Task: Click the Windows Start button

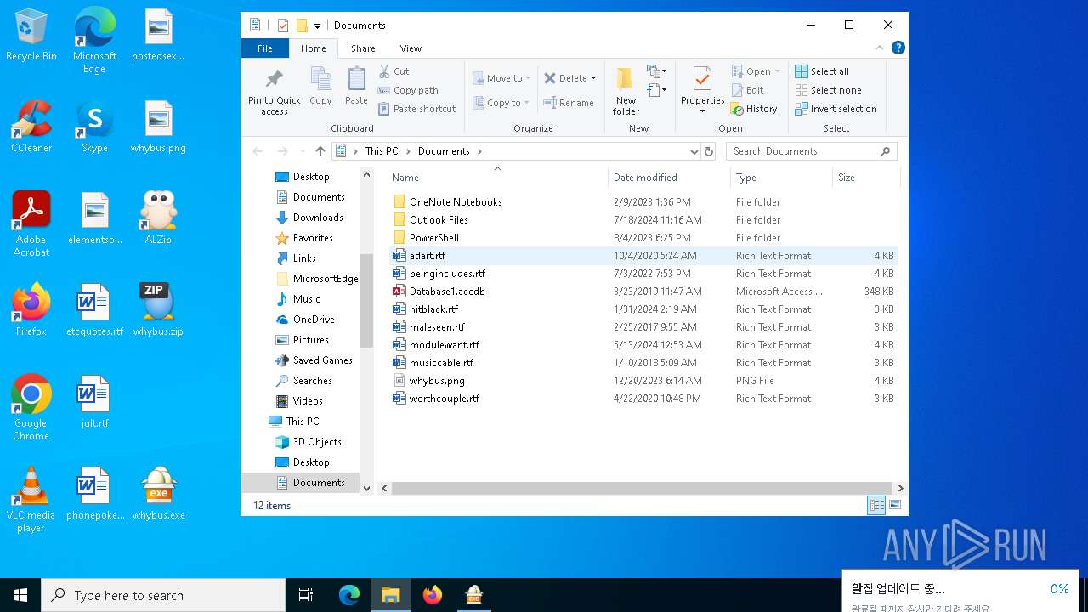Action: [x=20, y=595]
